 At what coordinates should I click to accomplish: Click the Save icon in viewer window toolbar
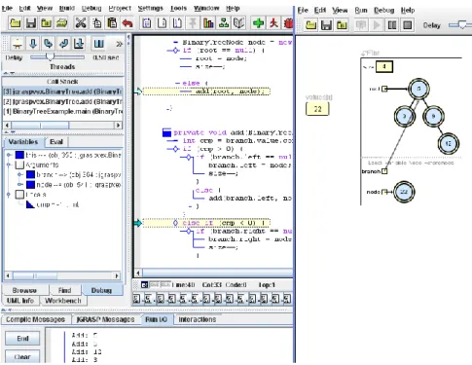[326, 25]
